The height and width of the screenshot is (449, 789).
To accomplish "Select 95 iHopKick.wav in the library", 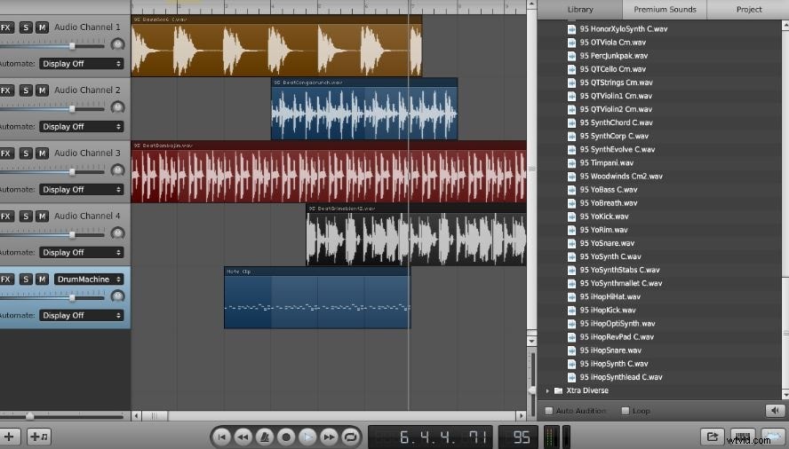I will tap(608, 311).
